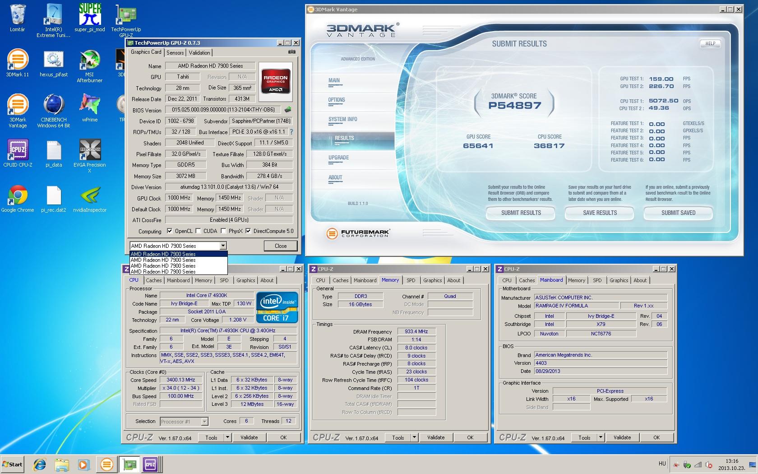Open SPD tab in middle CPU-Z window

click(411, 280)
